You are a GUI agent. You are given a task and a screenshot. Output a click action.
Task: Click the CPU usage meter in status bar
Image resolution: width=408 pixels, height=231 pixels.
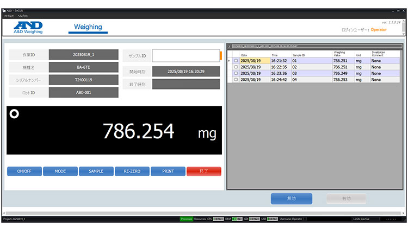click(218, 219)
